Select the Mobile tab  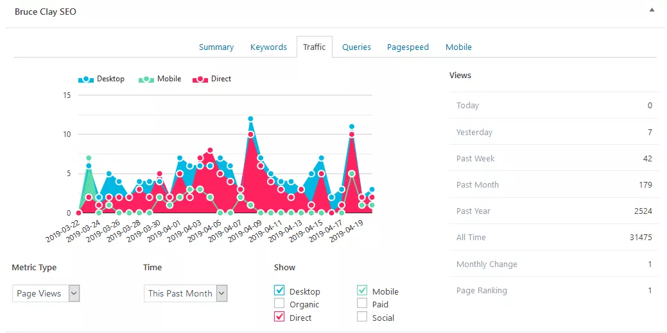point(458,47)
